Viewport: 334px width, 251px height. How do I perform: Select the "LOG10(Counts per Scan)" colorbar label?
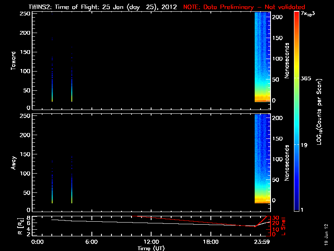(319, 111)
